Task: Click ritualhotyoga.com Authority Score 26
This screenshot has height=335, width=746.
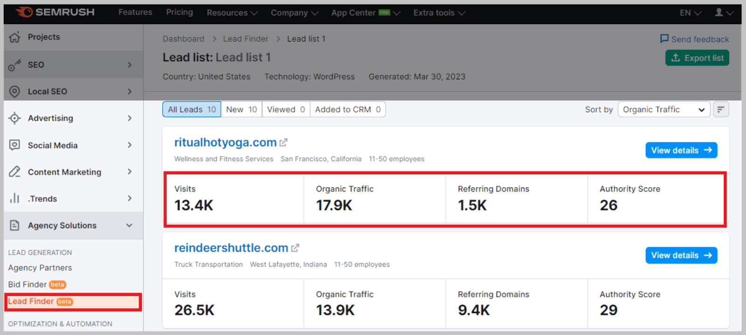Action: [609, 205]
